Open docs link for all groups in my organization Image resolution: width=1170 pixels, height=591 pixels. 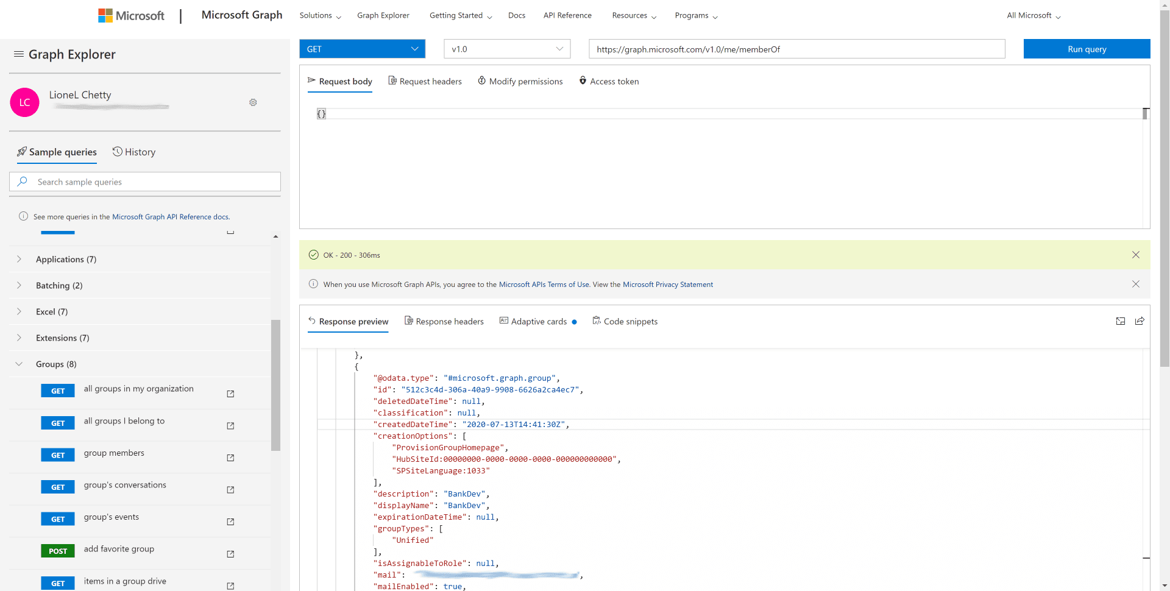[x=230, y=394]
